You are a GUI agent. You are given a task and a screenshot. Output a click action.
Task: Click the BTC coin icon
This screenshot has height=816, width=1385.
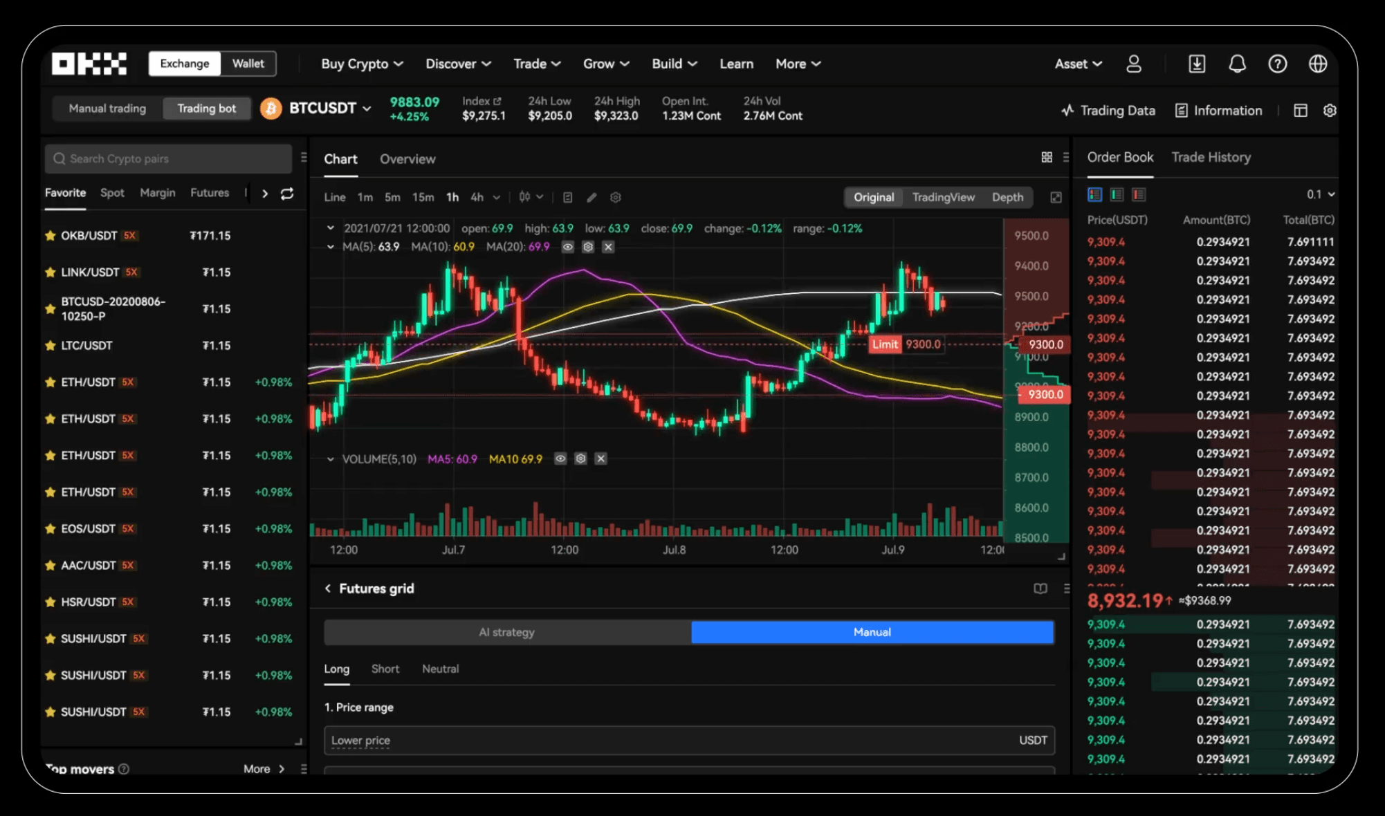[271, 109]
